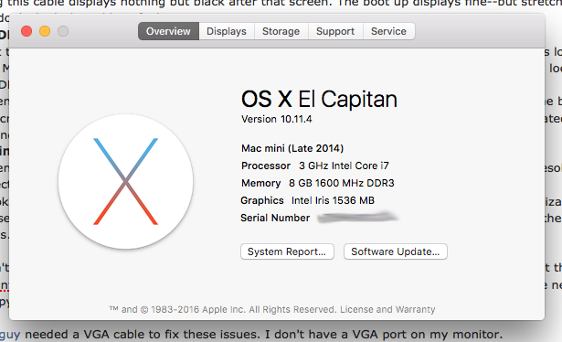The width and height of the screenshot is (562, 342).
Task: Open System Report...
Action: (x=287, y=251)
